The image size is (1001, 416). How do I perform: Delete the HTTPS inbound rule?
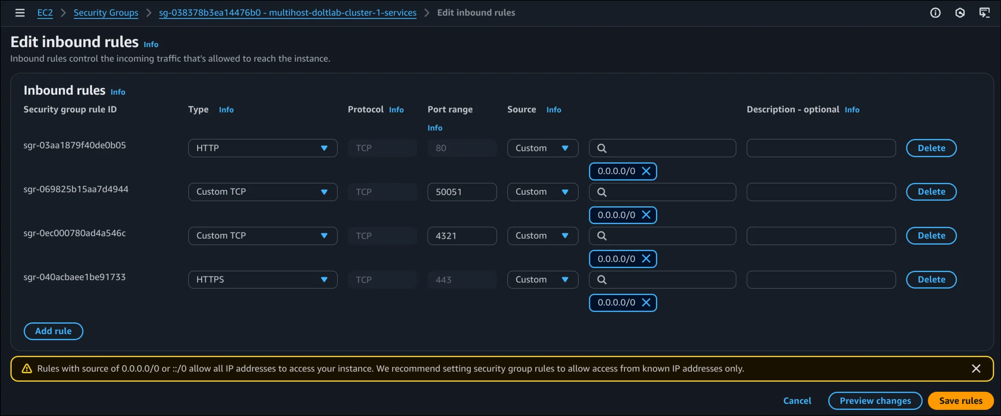(x=931, y=280)
